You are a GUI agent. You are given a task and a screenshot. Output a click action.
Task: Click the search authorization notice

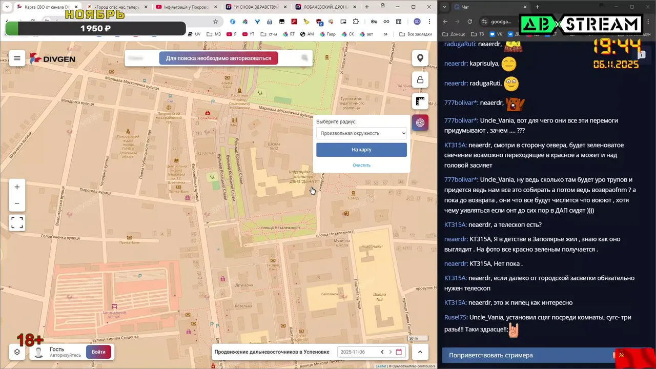218,58
